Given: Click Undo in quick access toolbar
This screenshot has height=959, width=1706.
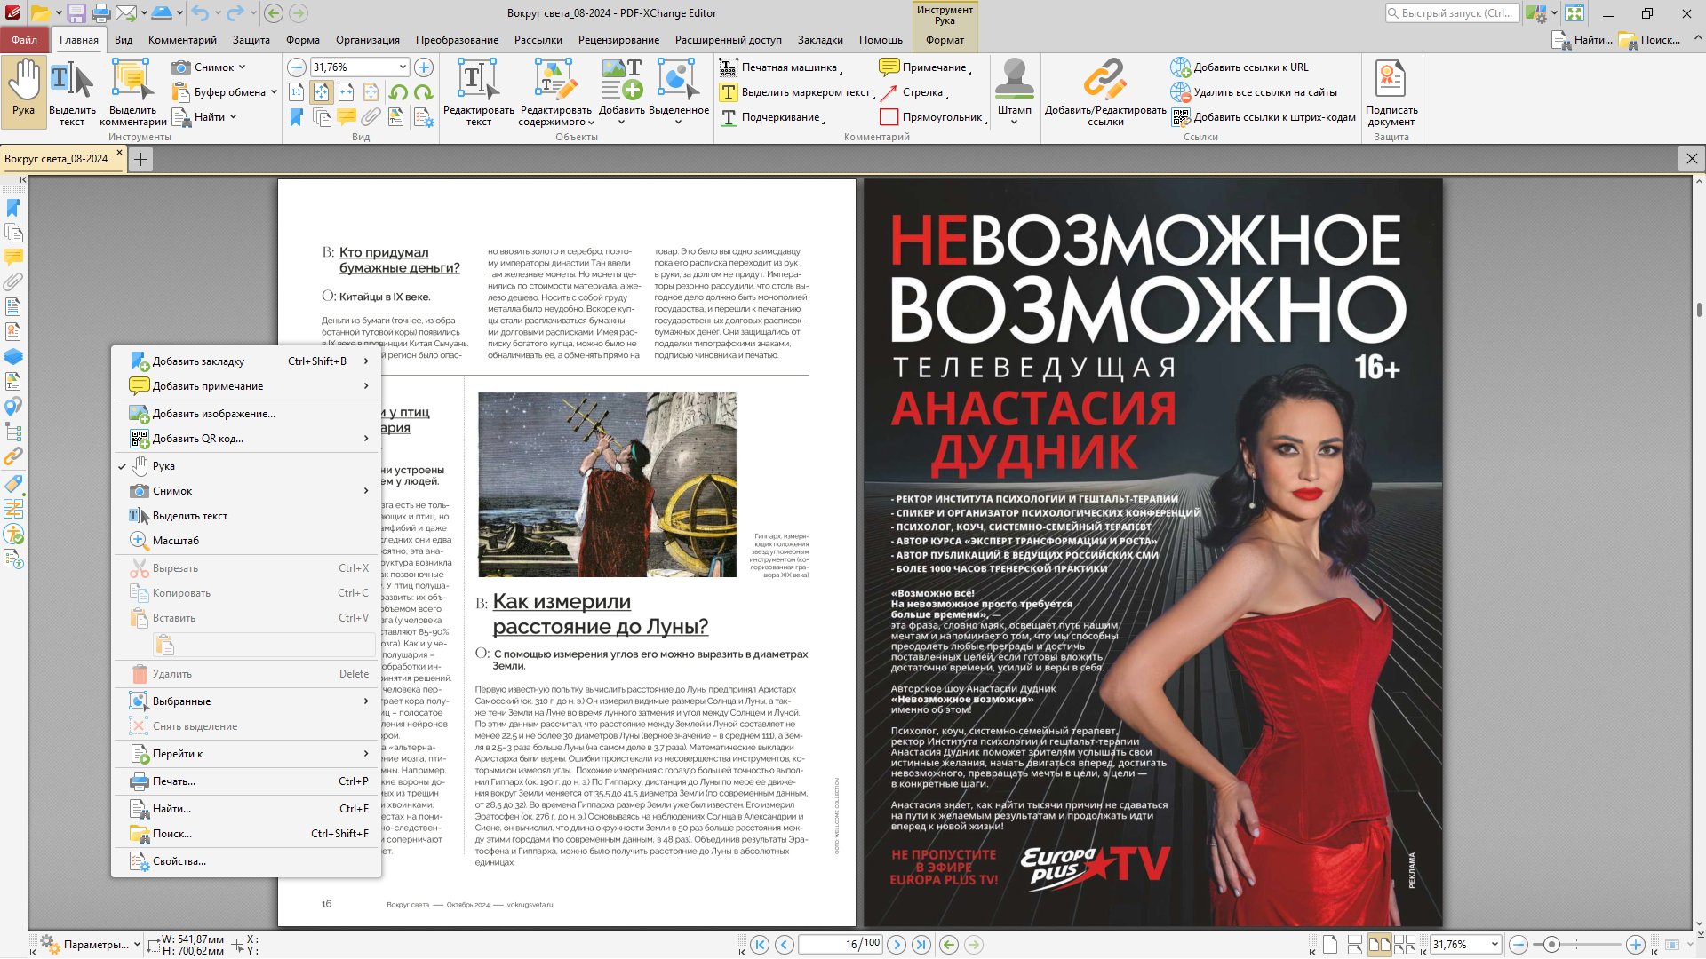Looking at the screenshot, I should point(200,13).
